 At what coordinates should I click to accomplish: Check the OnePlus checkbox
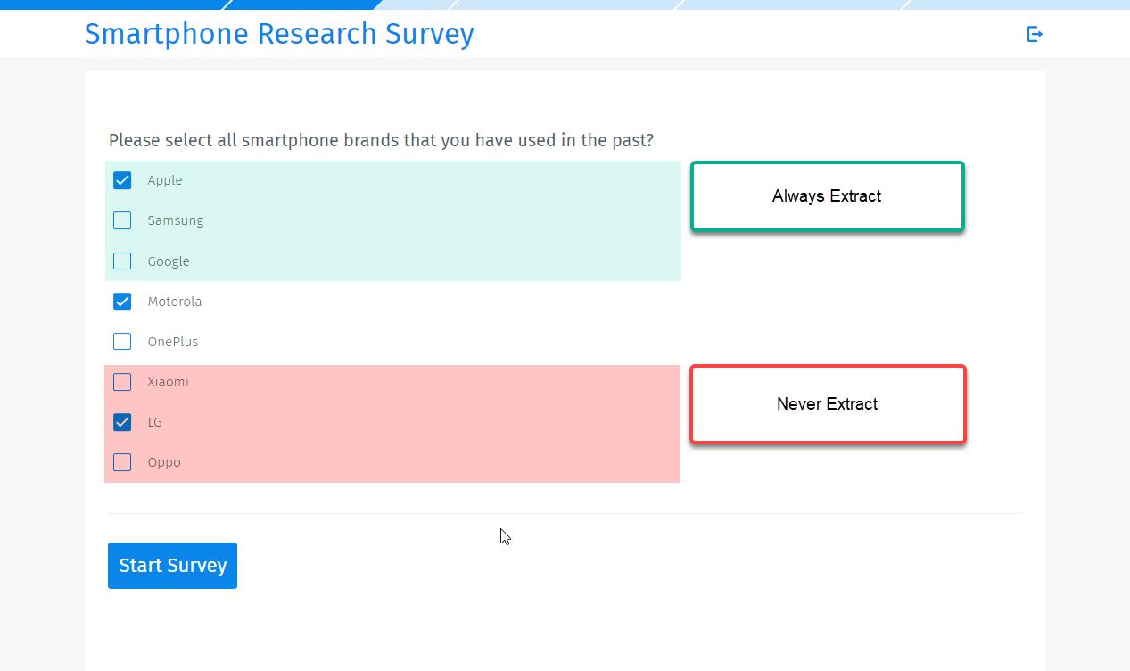click(122, 341)
